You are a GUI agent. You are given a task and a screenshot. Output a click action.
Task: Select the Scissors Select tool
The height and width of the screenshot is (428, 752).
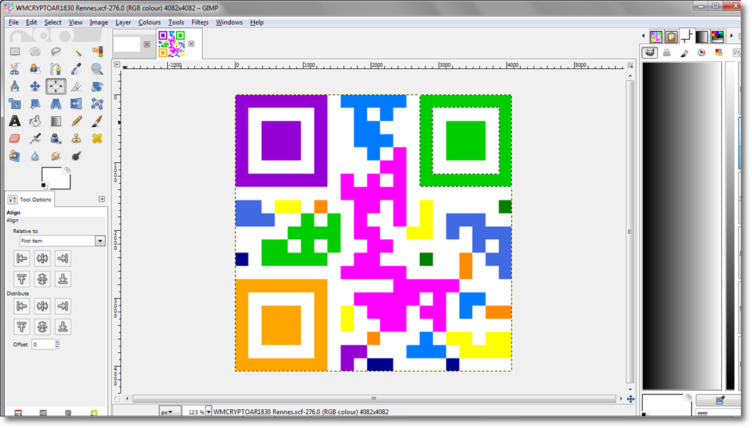(15, 69)
